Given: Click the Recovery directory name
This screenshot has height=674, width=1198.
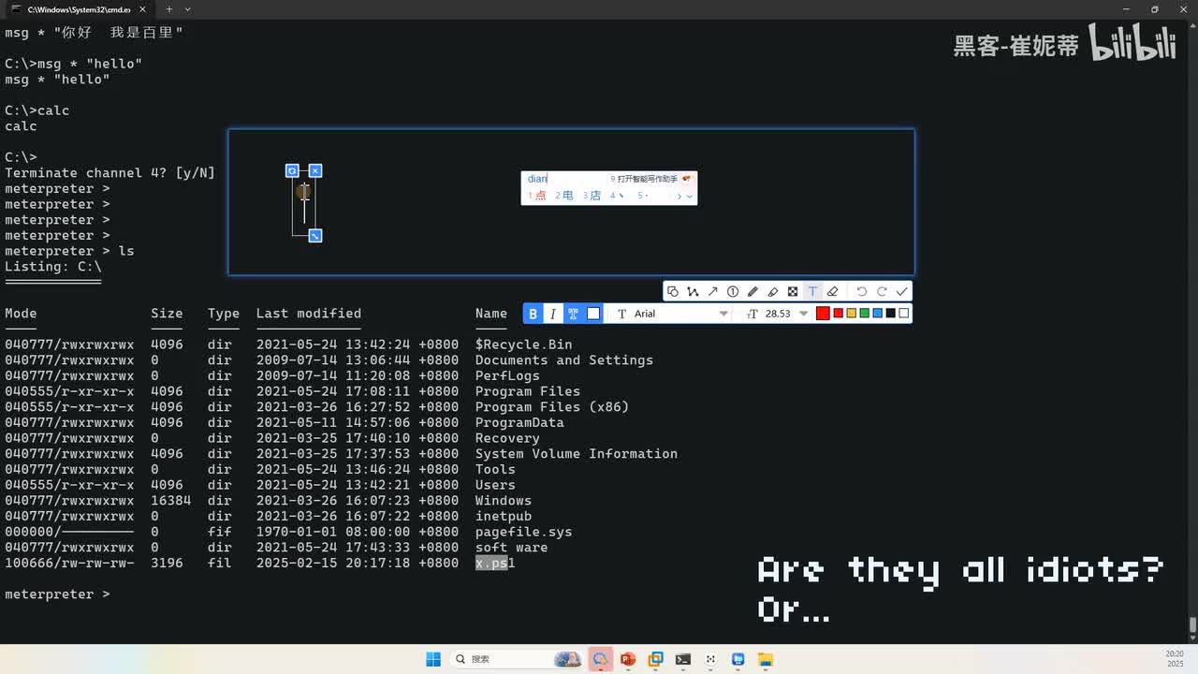Looking at the screenshot, I should click(x=507, y=438).
